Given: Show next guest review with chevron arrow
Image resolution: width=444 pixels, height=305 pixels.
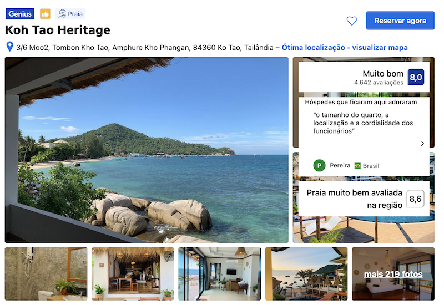Looking at the screenshot, I should click(422, 144).
